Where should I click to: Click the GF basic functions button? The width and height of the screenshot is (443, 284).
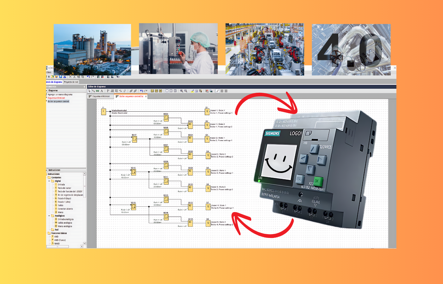click(x=156, y=91)
